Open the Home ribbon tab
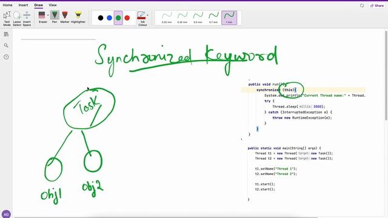This screenshot has width=388, height=218. [7, 5]
